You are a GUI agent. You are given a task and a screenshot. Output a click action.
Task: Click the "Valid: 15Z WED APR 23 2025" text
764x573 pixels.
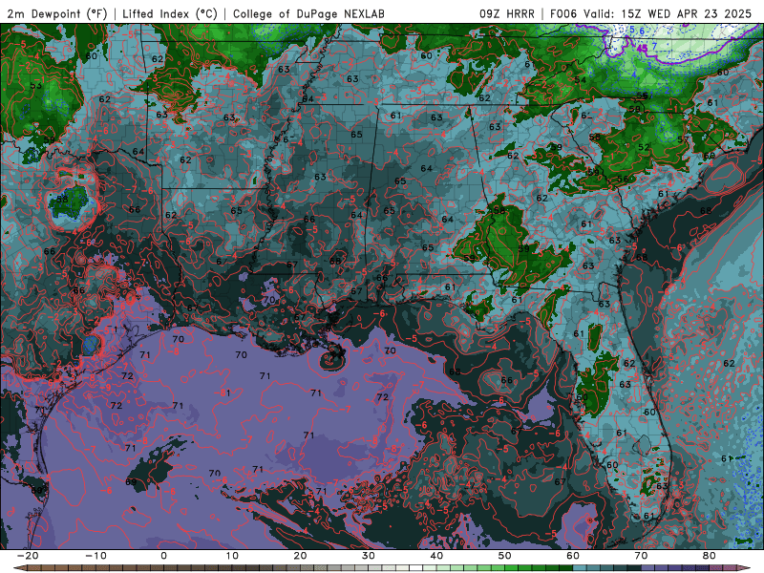point(667,13)
